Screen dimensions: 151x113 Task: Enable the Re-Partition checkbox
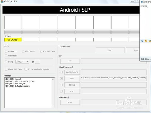pos(6,51)
